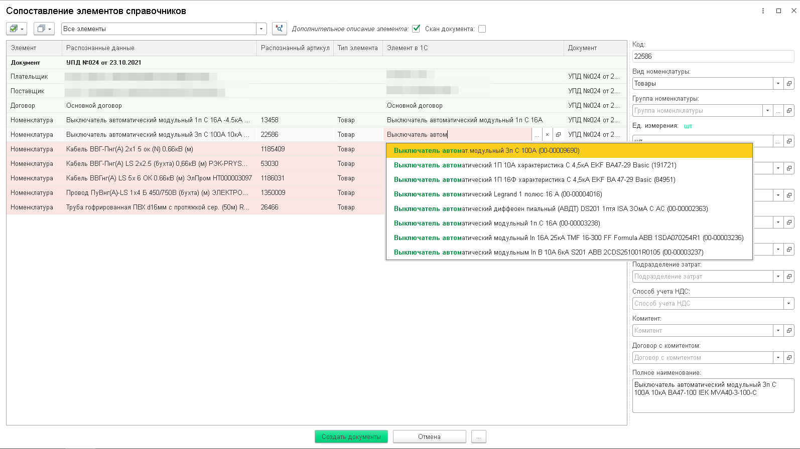Click the Создать документы button
The height and width of the screenshot is (449, 800).
coord(351,437)
